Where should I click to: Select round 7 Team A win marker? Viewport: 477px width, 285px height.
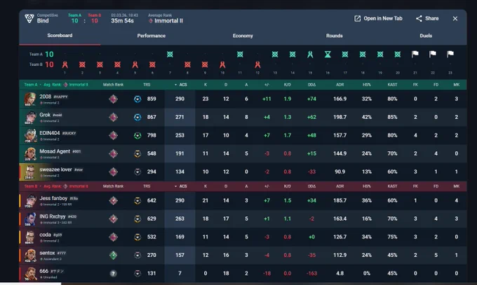coord(170,55)
